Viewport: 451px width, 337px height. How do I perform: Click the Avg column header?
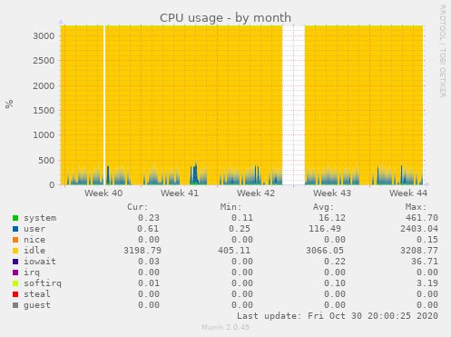click(x=323, y=207)
